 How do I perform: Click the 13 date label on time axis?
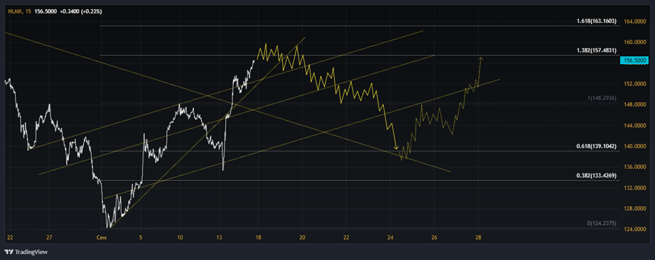[x=219, y=238]
